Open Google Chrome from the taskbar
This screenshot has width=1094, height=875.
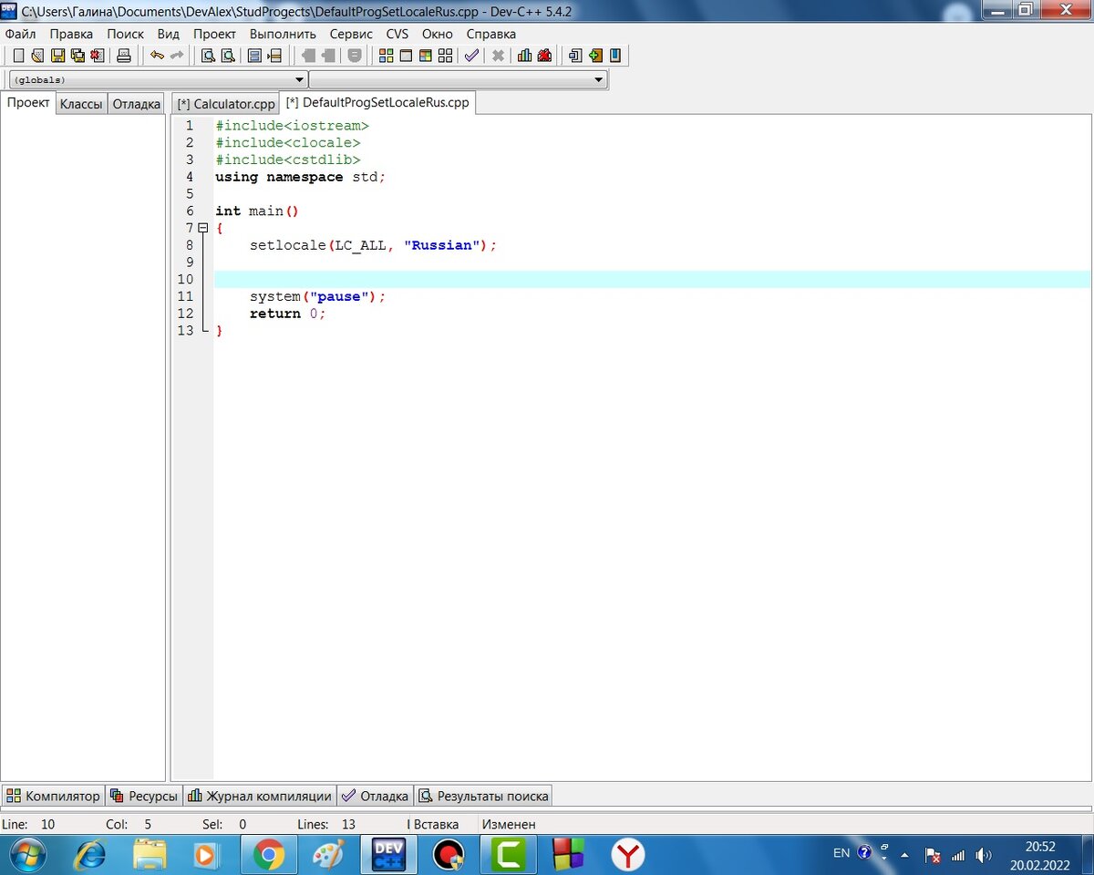pyautogui.click(x=268, y=855)
